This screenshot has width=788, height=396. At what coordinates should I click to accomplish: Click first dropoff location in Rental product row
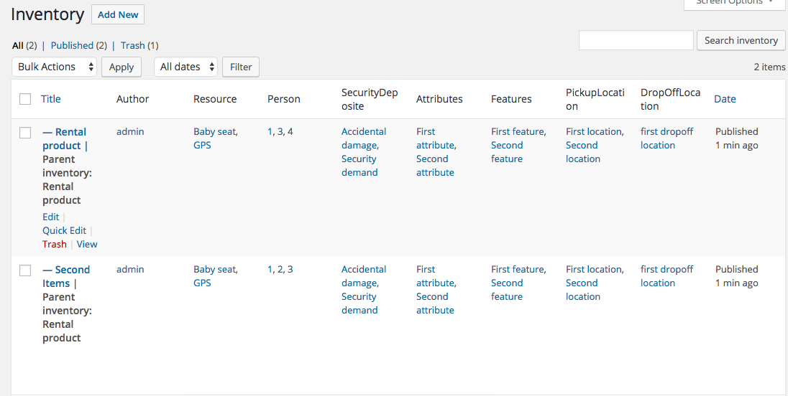click(x=667, y=139)
